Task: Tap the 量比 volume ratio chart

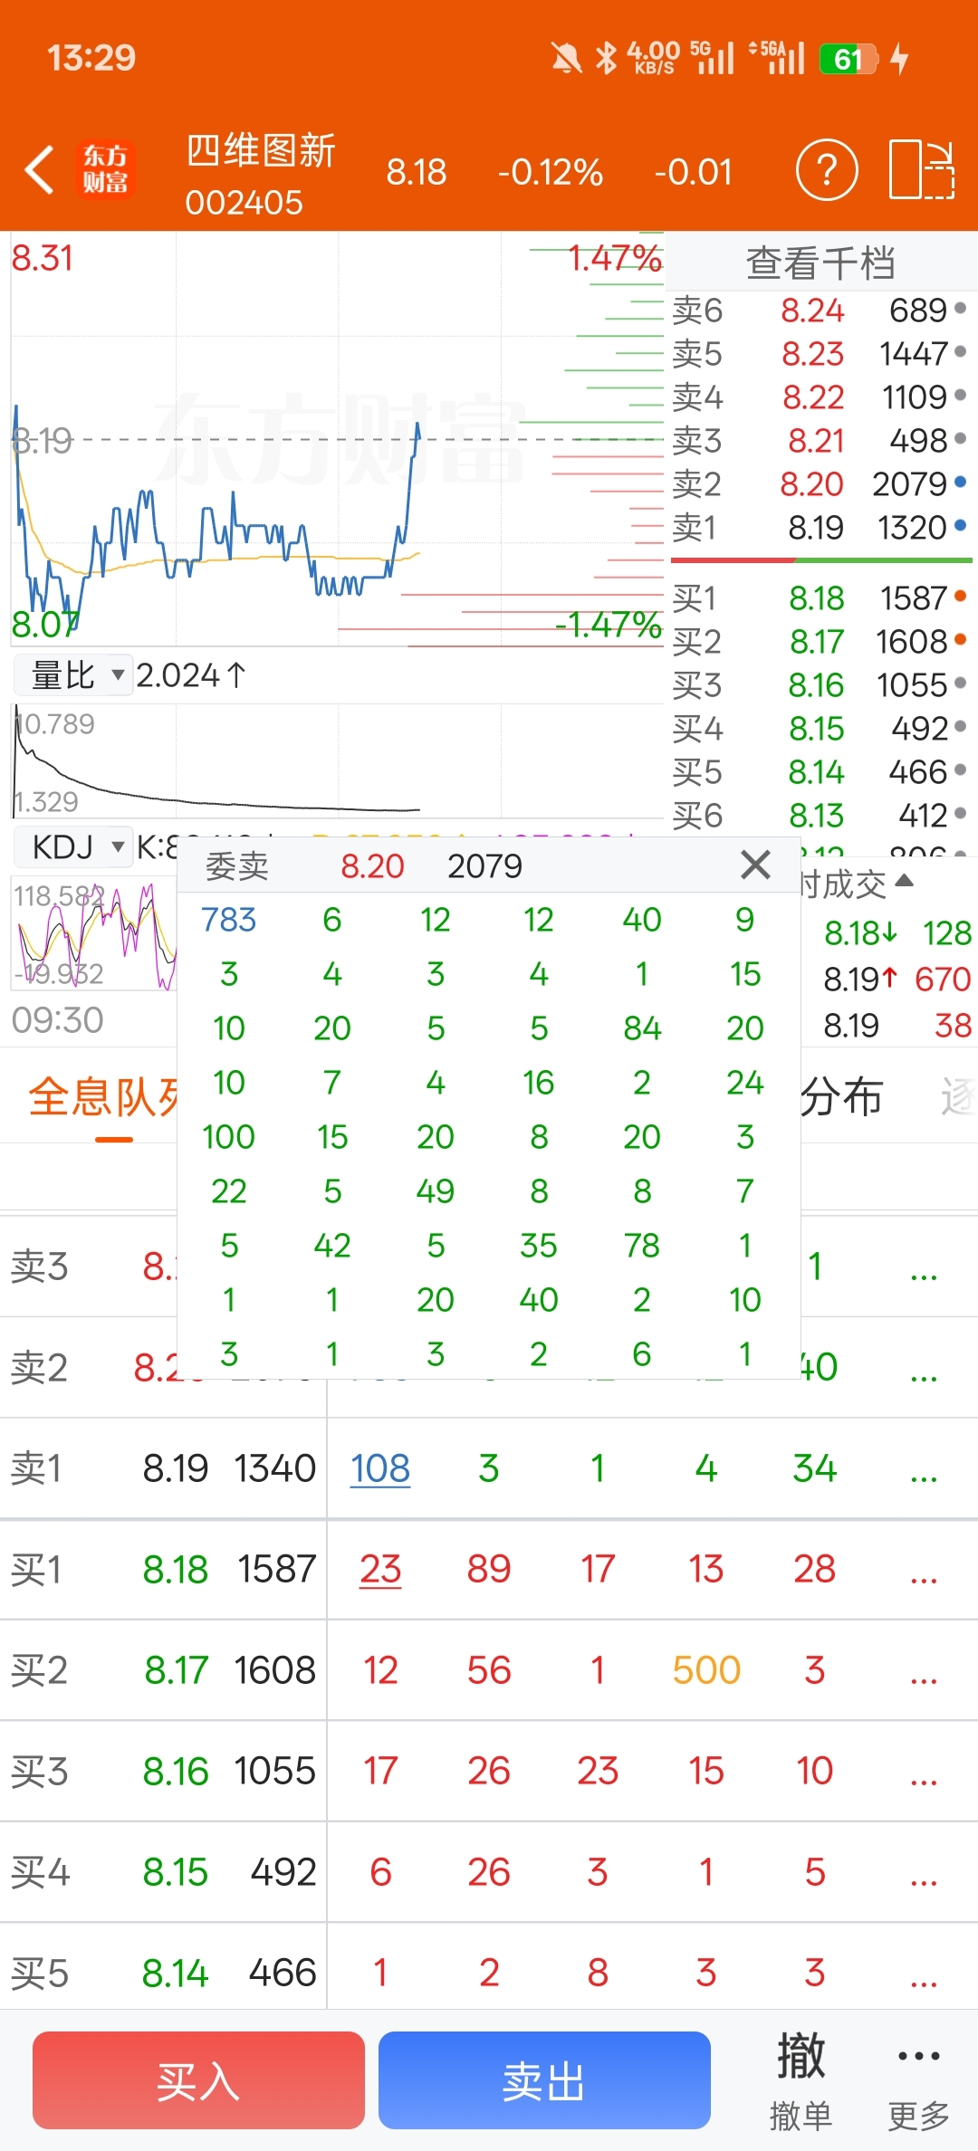Action: pos(337,760)
